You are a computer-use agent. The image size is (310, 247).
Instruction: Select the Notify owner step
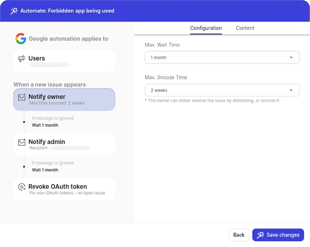click(64, 99)
